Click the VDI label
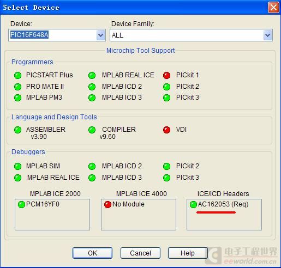The image size is (281, 268). tap(181, 130)
